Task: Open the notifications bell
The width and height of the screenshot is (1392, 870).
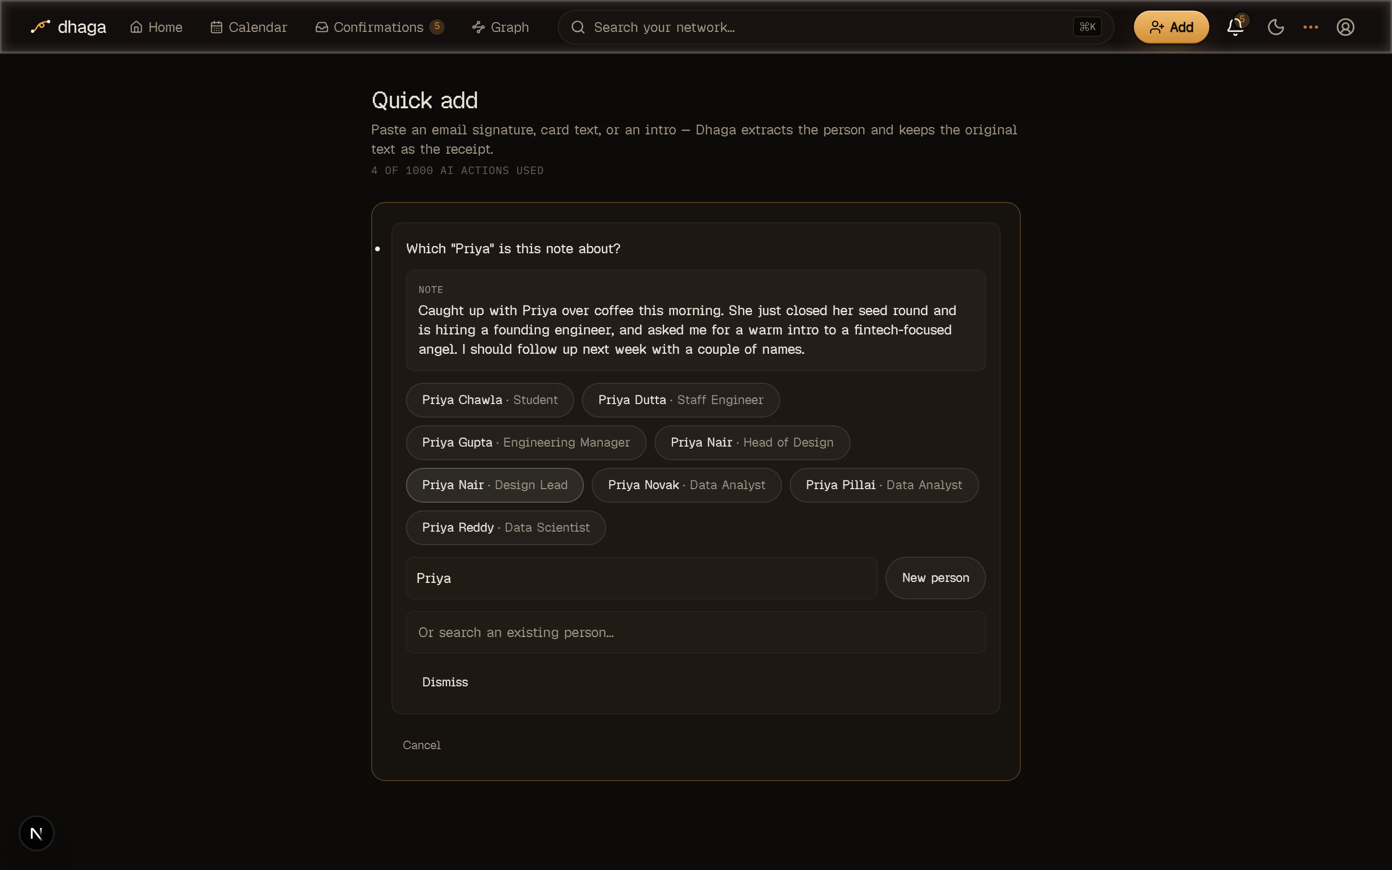Action: (x=1235, y=27)
